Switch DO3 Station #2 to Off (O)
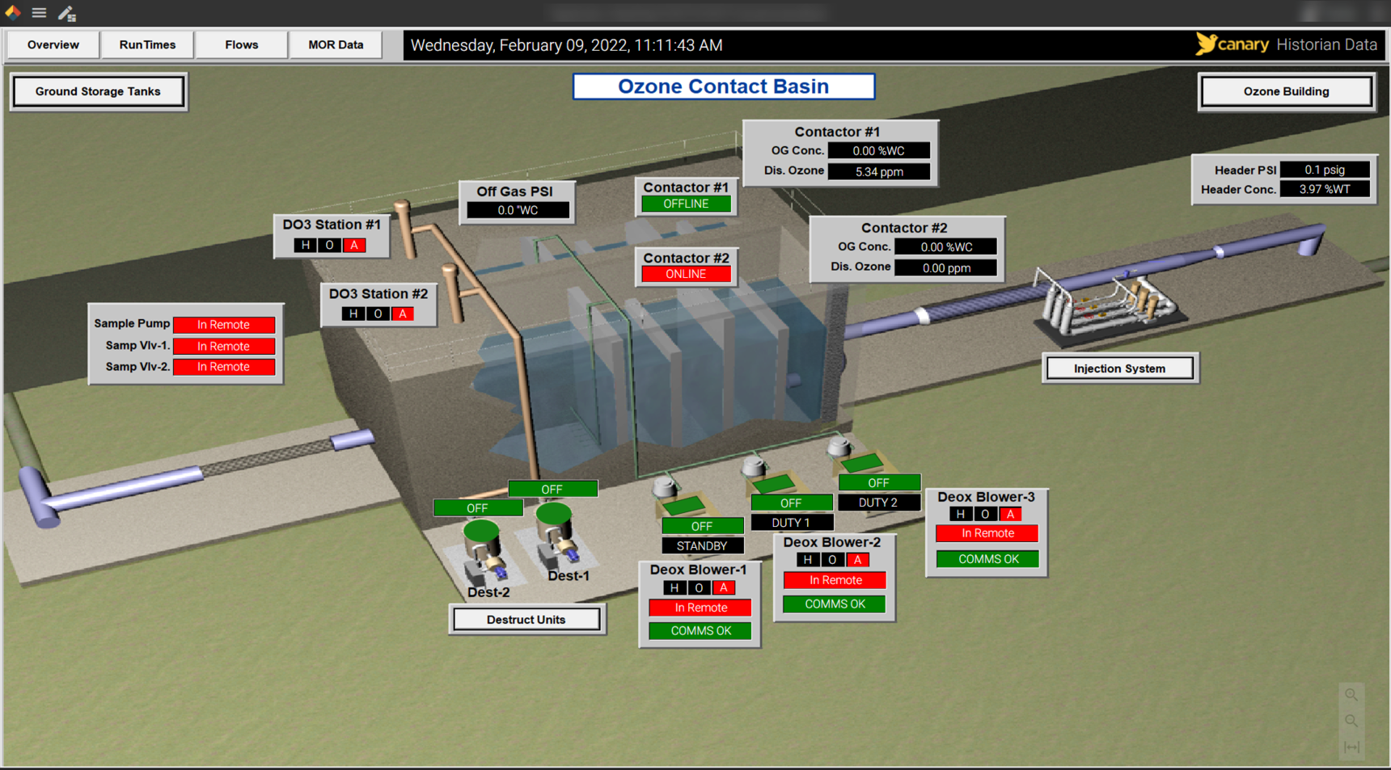This screenshot has height=770, width=1391. pos(378,313)
